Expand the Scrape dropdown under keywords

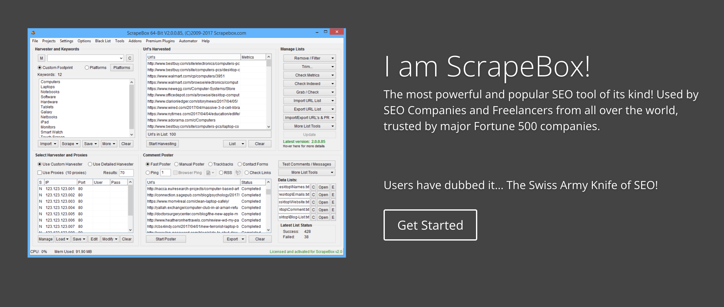pyautogui.click(x=70, y=144)
